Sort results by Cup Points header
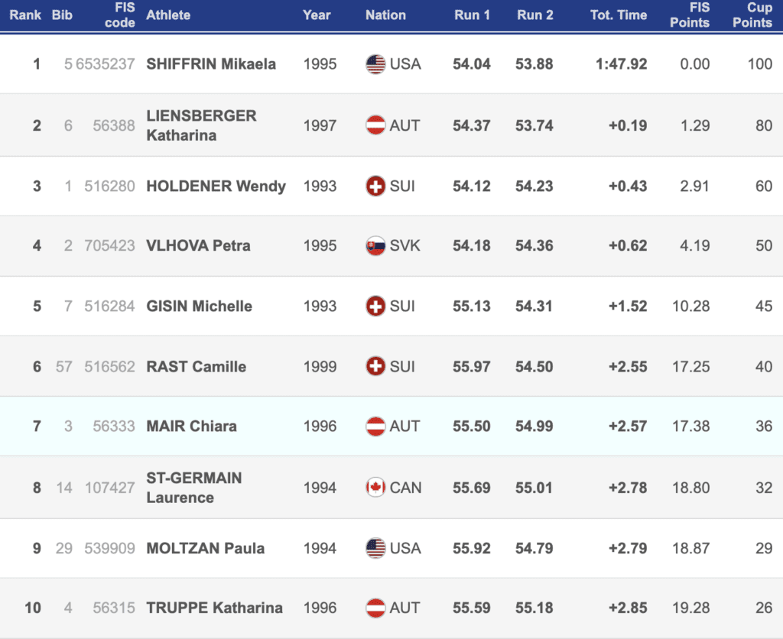The height and width of the screenshot is (639, 783). [x=752, y=15]
